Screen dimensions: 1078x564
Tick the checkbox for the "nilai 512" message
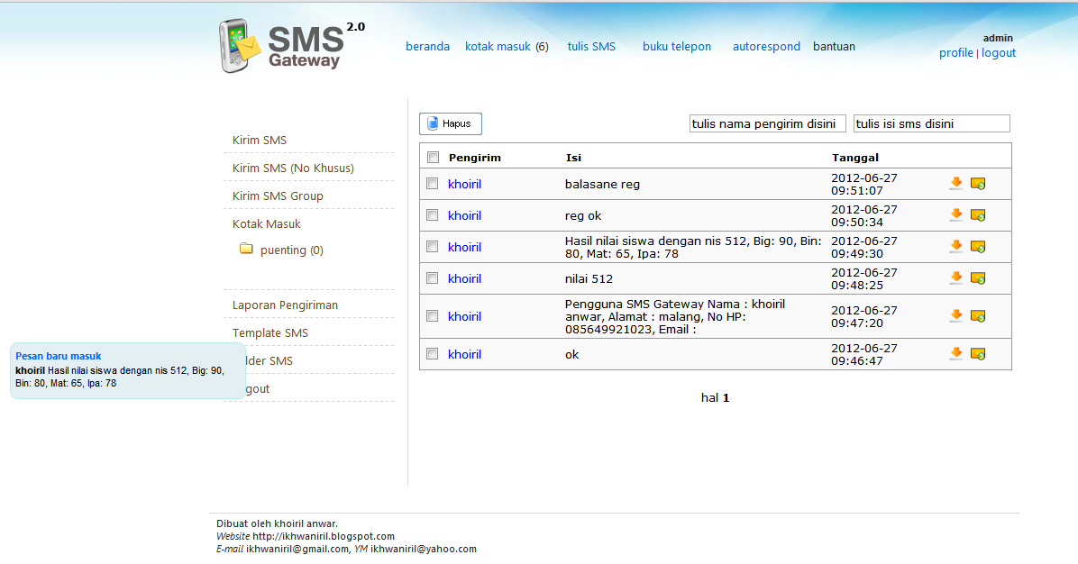click(433, 278)
